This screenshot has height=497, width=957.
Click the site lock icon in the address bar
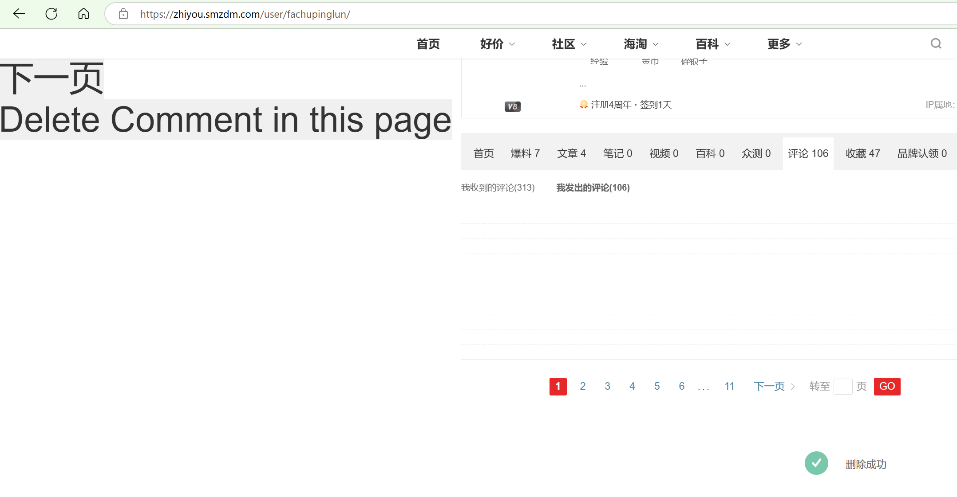tap(123, 14)
